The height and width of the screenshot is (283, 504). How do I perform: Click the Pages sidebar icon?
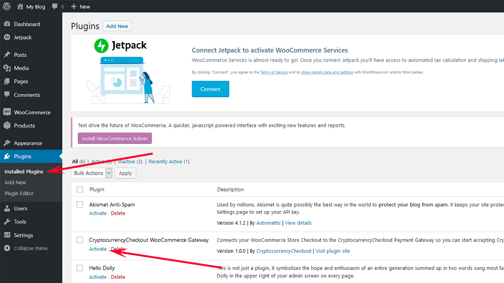click(x=7, y=81)
